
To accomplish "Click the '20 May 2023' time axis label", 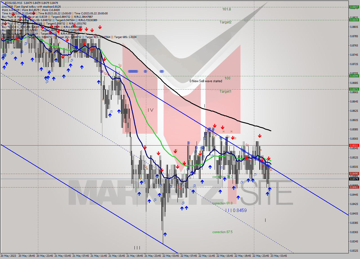I will pyautogui.click(x=8, y=256).
